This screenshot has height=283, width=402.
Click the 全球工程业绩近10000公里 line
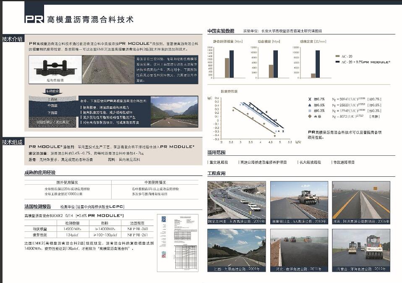pyautogui.click(x=63, y=194)
